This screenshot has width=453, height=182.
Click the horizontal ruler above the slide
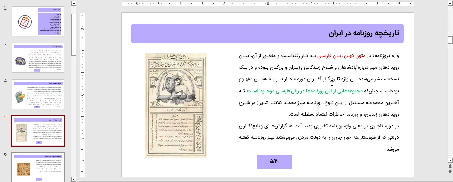(268, 4)
